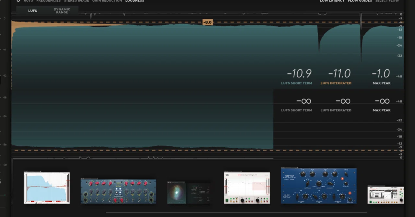Click the orange LUFS INTEGRATED label

point(336,83)
